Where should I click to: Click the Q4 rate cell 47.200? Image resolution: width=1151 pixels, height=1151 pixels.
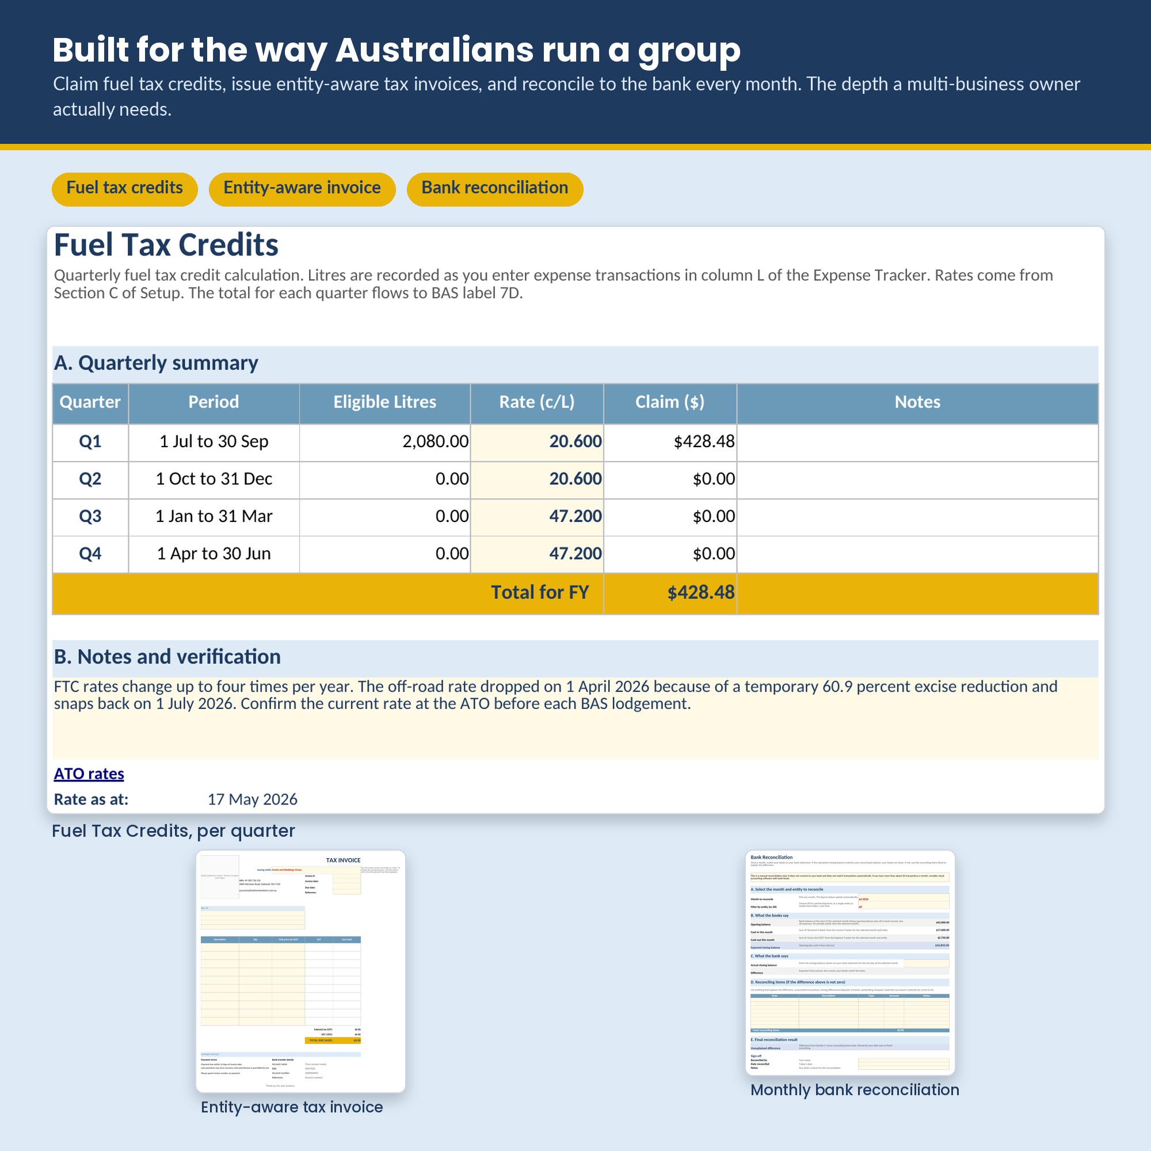click(x=537, y=554)
